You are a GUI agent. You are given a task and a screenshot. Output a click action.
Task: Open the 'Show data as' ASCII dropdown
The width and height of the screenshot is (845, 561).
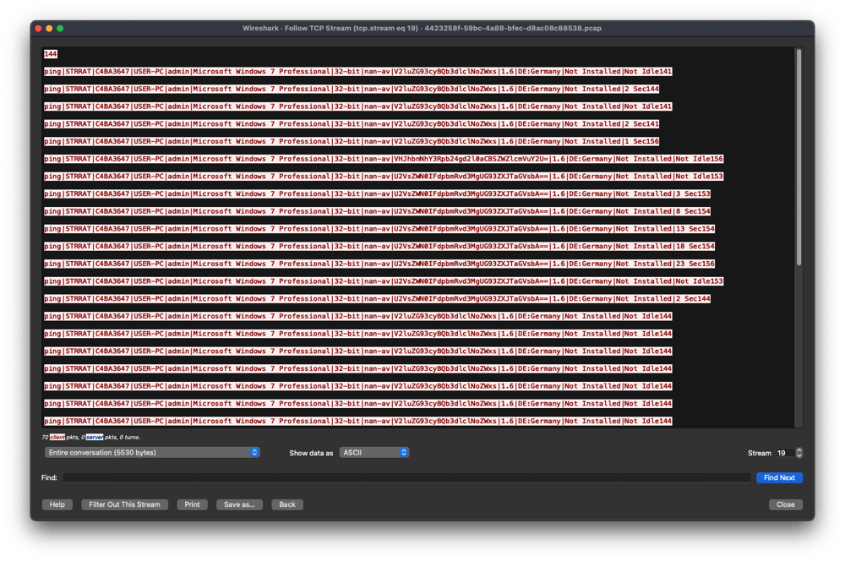pyautogui.click(x=374, y=453)
